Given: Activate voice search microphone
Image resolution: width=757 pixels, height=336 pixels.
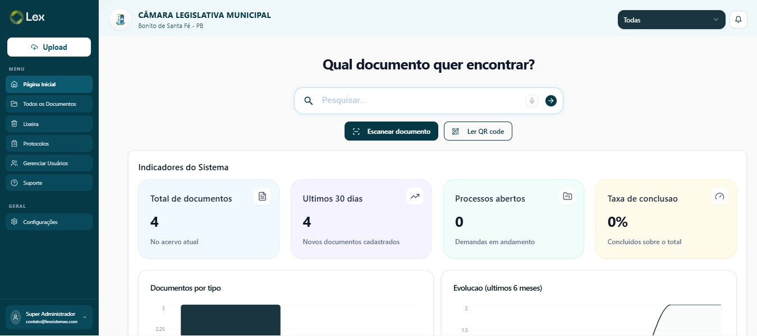Looking at the screenshot, I should pos(532,101).
